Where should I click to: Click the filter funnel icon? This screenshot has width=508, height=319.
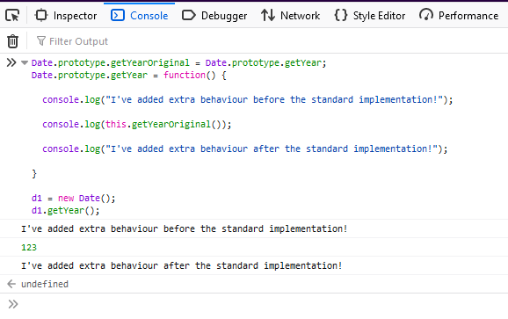tap(41, 40)
